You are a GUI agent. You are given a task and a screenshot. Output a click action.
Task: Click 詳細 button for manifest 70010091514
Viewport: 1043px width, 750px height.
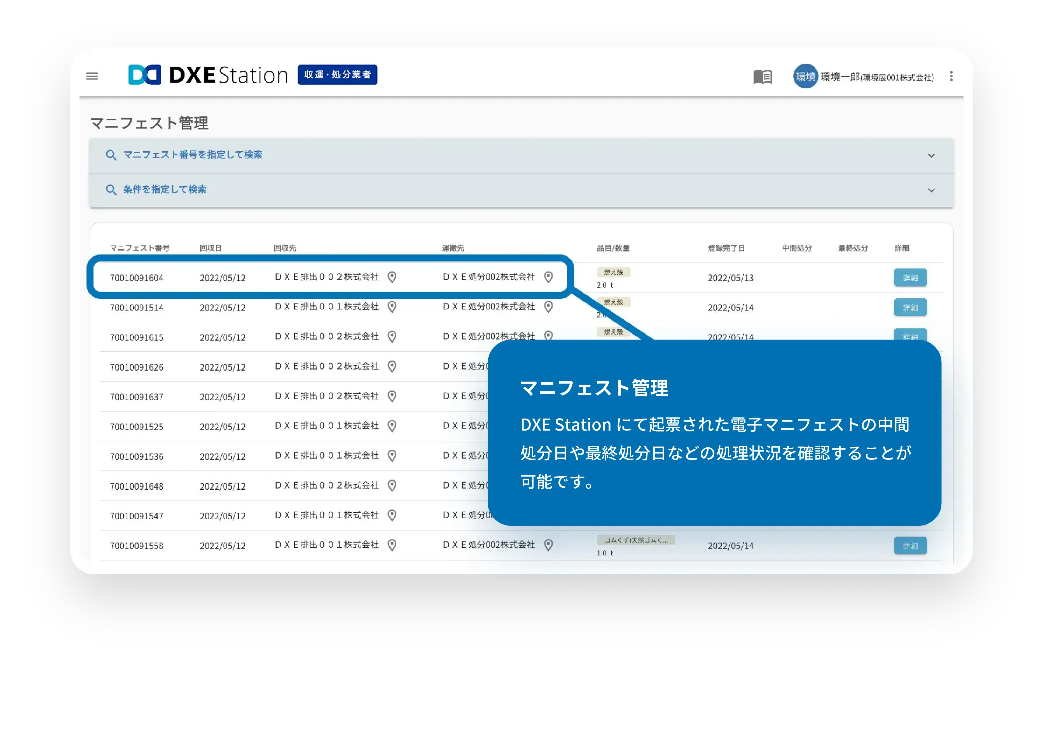click(x=910, y=307)
